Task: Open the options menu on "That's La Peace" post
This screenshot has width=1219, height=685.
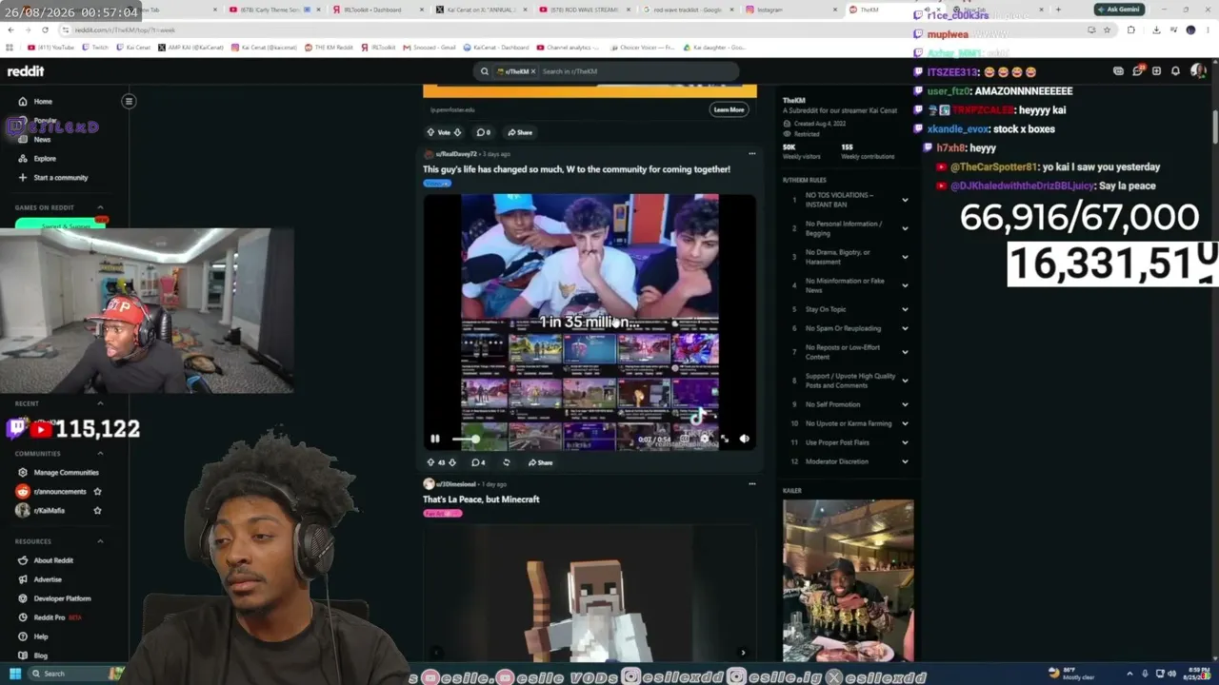Action: (x=751, y=483)
